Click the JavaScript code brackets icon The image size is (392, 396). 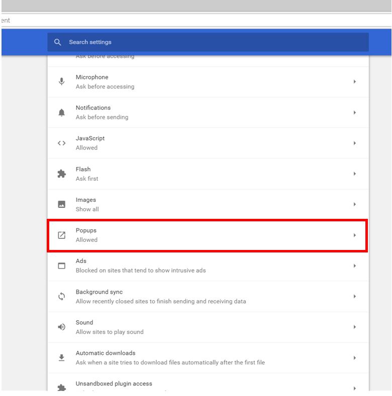tap(61, 143)
